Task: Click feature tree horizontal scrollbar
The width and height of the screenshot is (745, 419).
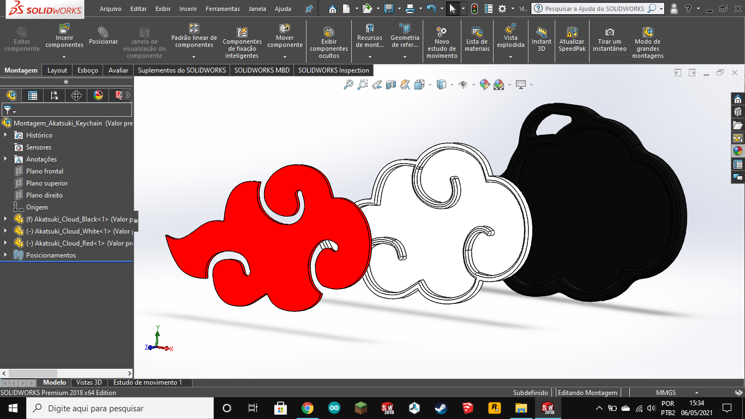Action: pyautogui.click(x=67, y=373)
